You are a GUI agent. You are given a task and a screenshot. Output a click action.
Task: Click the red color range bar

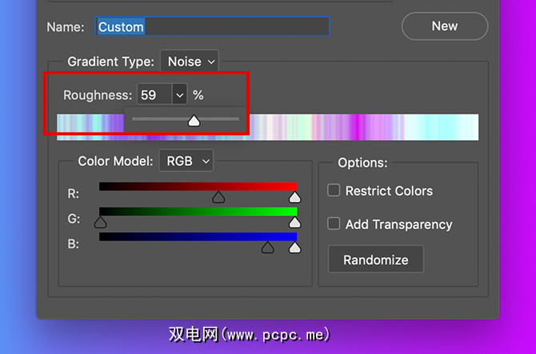(x=160, y=187)
